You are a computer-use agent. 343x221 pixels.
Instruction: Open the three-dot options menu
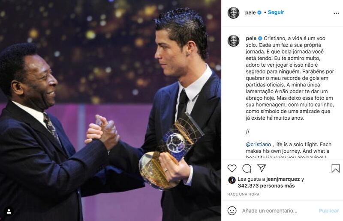336,13
